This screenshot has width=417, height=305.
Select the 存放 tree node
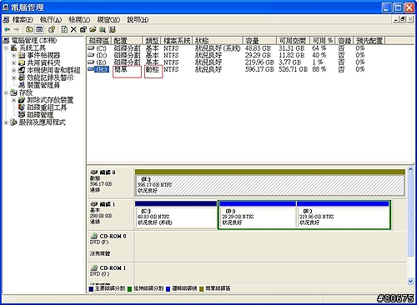click(26, 92)
